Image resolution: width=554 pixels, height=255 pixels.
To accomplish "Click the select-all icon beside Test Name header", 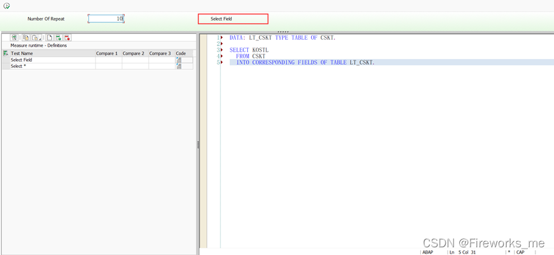I will 5,53.
